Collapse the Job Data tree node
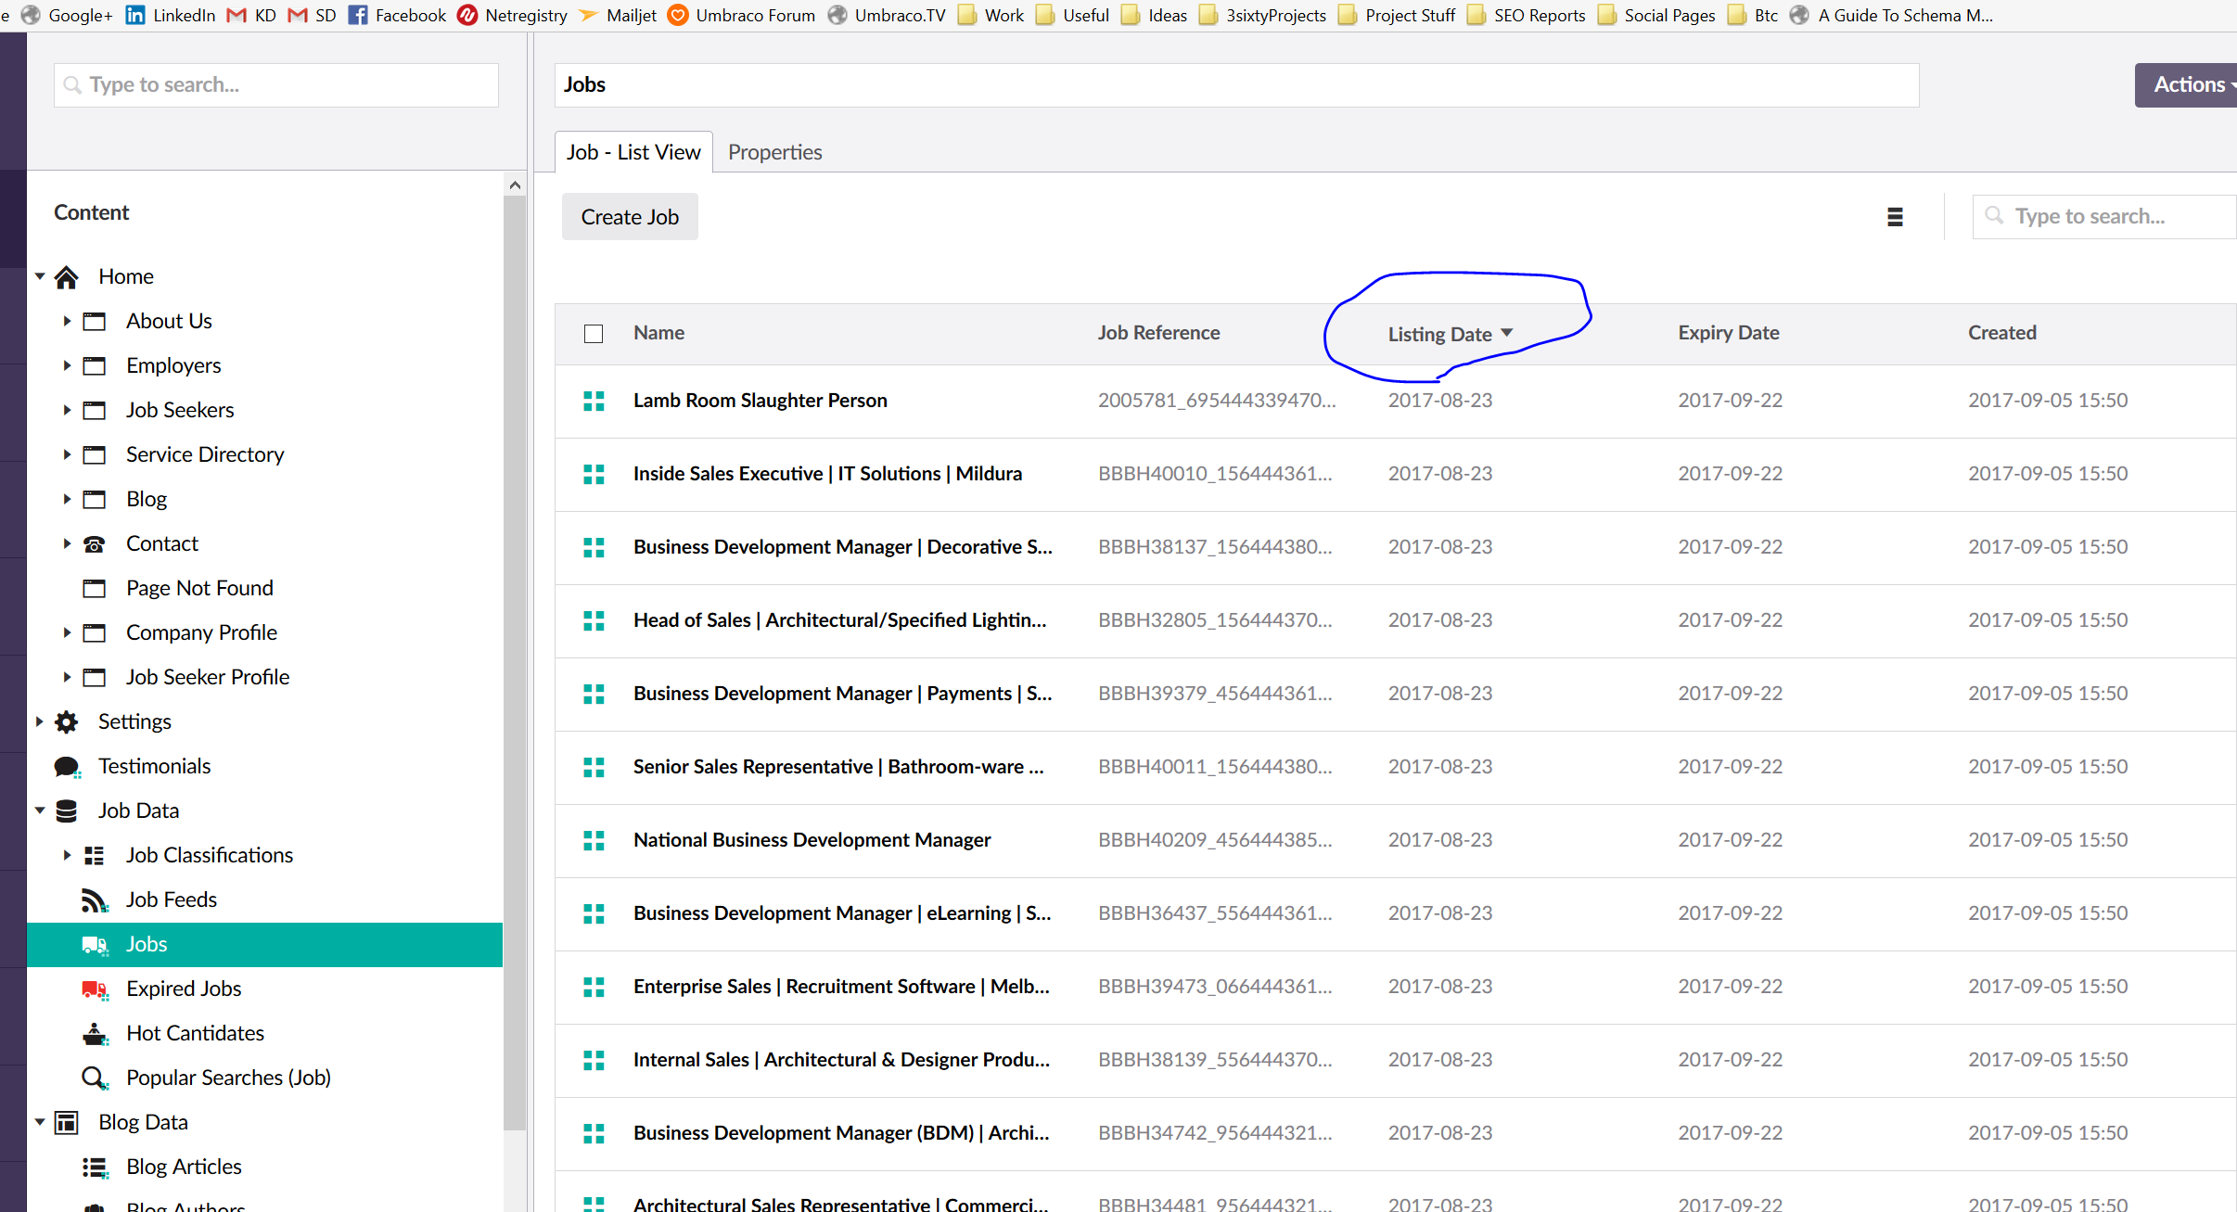Viewport: 2237px width, 1212px height. point(40,810)
